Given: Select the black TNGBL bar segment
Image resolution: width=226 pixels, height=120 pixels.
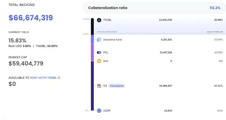Looking at the screenshot, I should [x=92, y=27].
